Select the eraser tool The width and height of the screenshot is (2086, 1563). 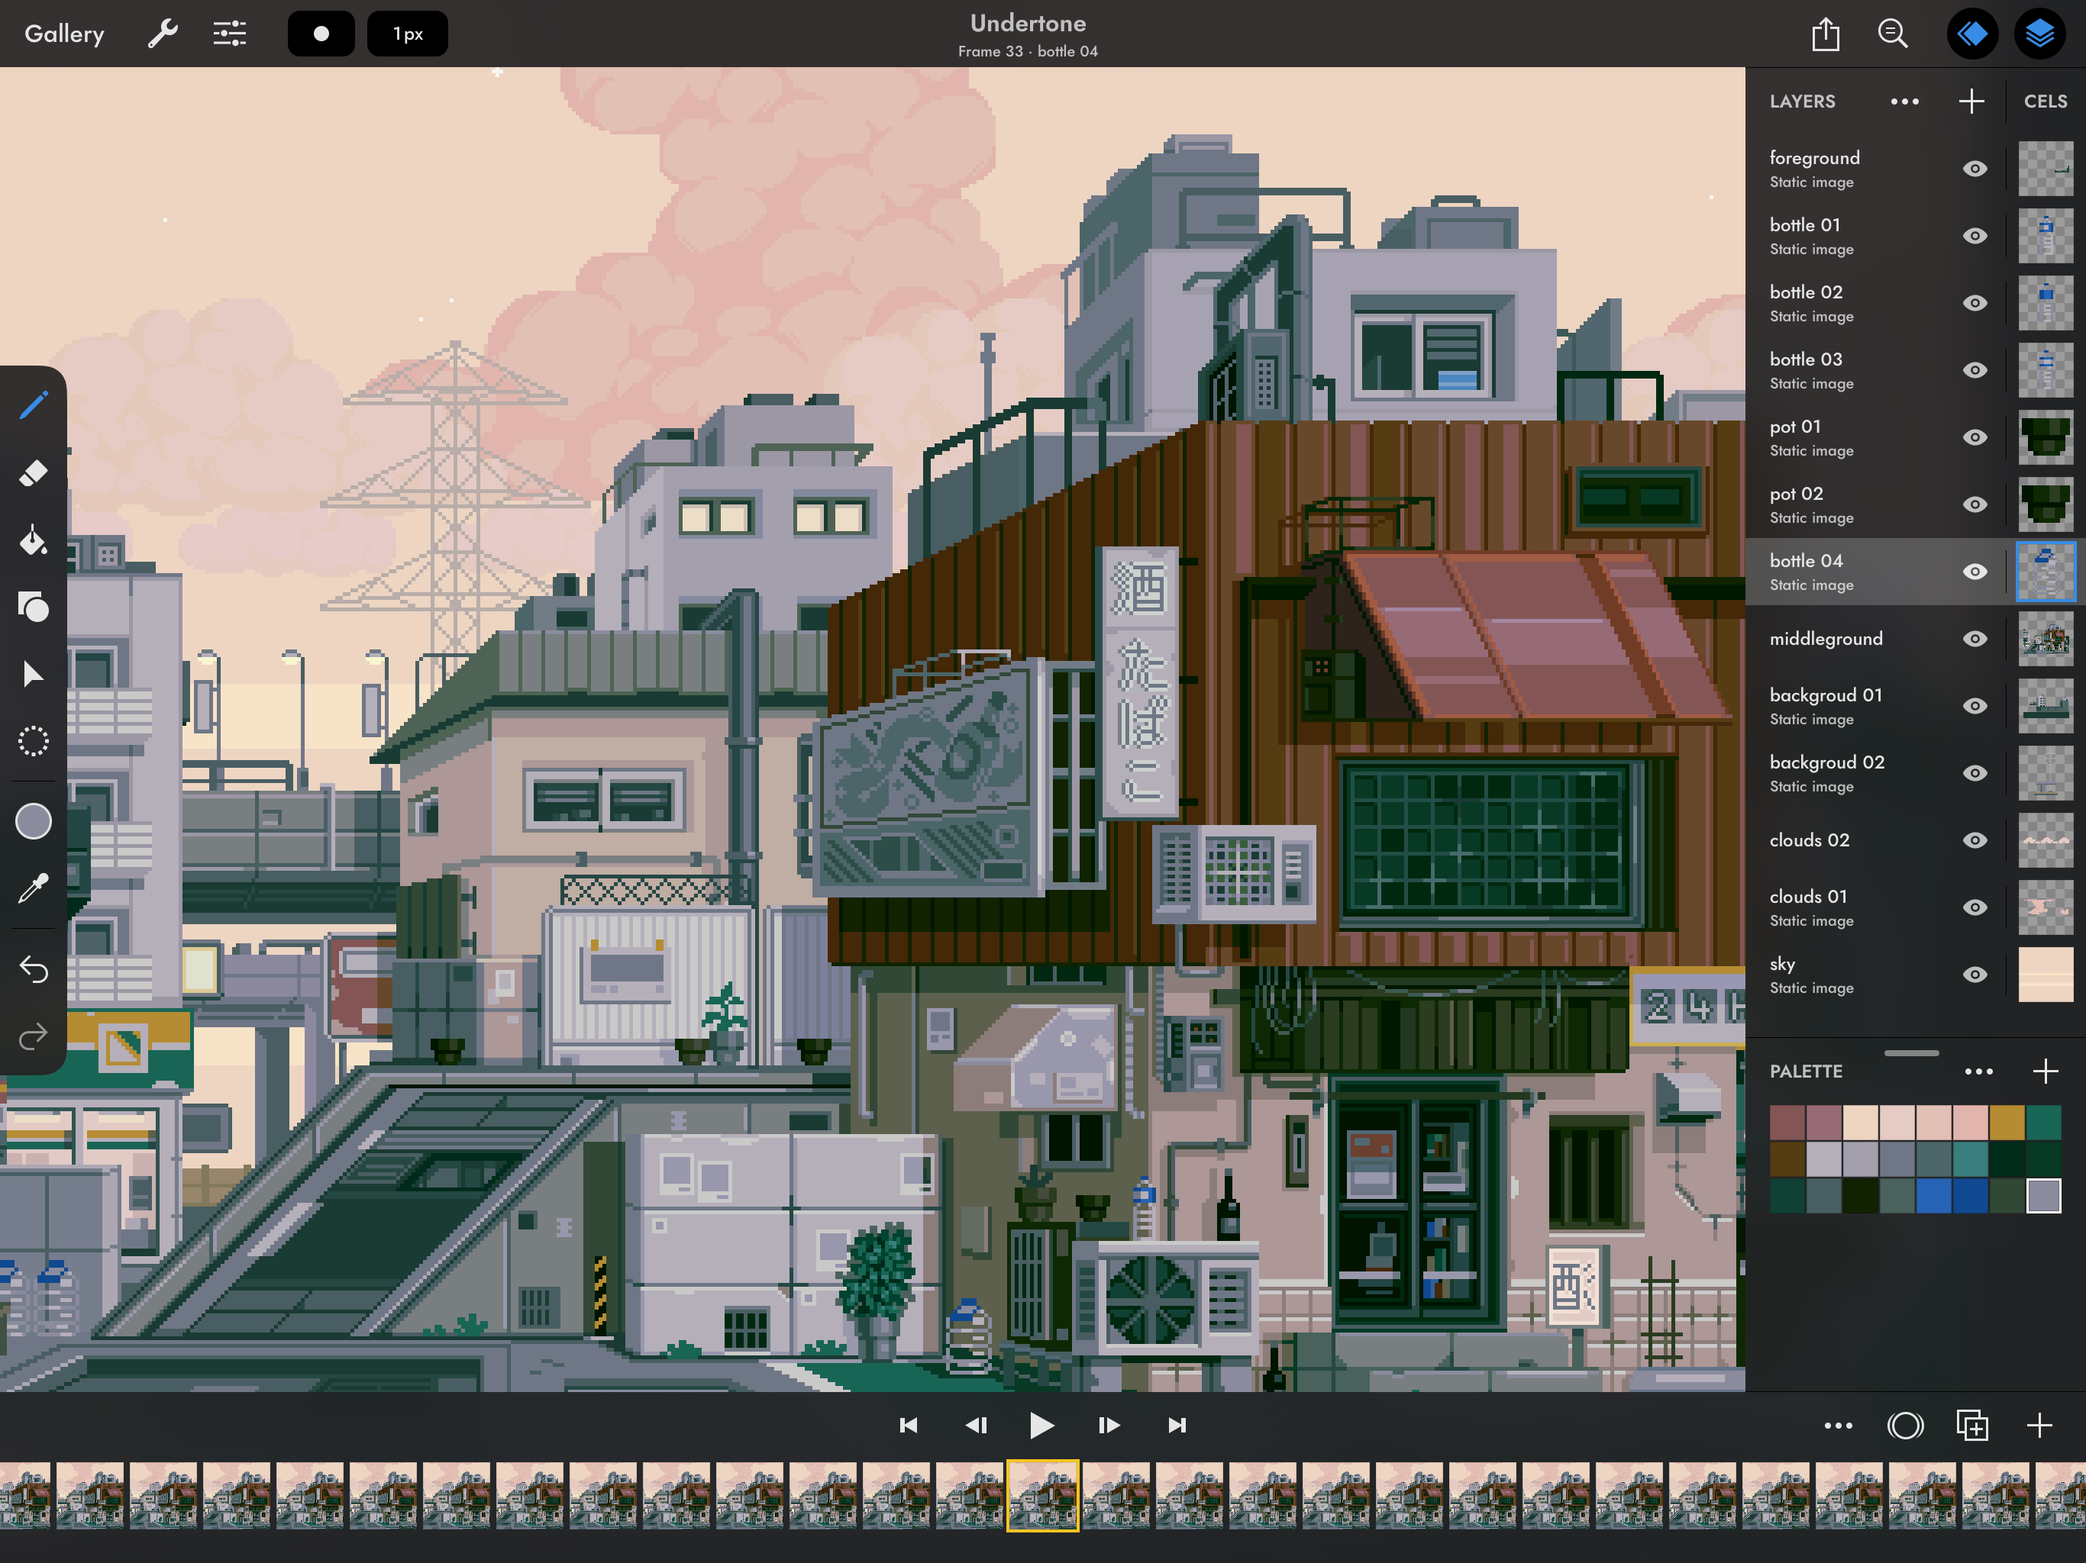point(33,473)
